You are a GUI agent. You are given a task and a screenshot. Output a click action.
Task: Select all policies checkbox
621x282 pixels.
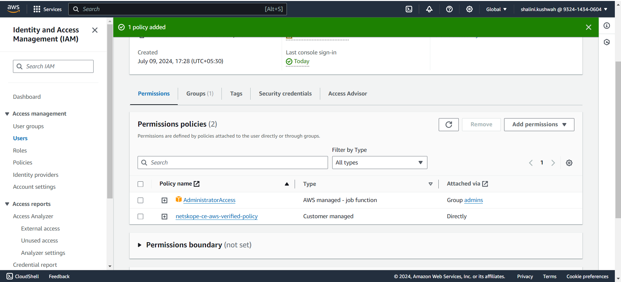pyautogui.click(x=140, y=184)
